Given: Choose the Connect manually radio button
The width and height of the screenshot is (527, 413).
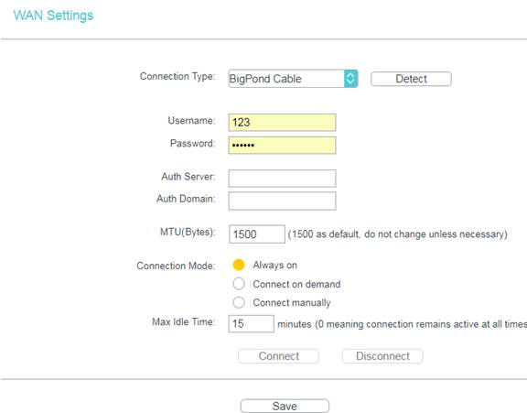Looking at the screenshot, I should pyautogui.click(x=239, y=302).
